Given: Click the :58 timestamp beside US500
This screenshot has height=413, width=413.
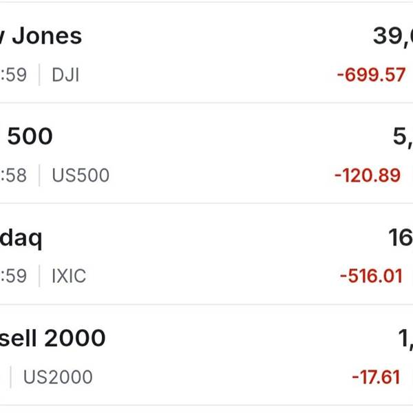Looking at the screenshot, I should [x=14, y=175].
